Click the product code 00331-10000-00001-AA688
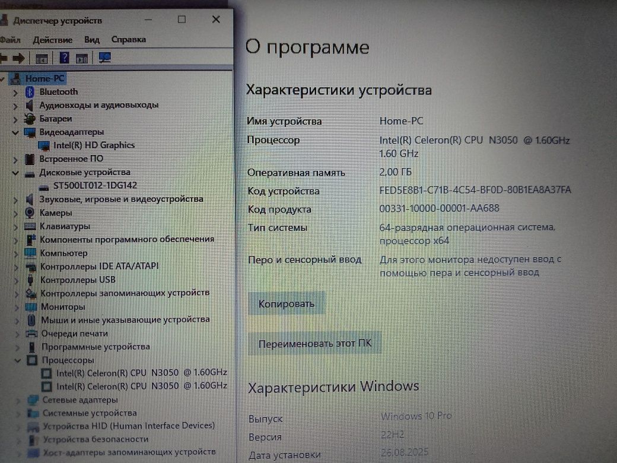 pos(439,208)
